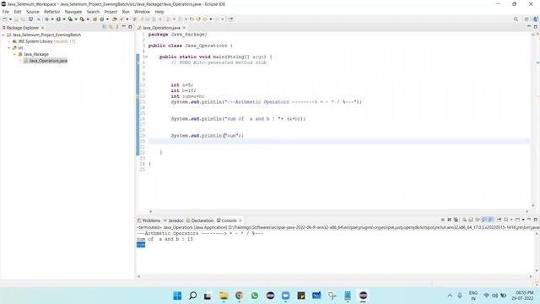Image resolution: width=540 pixels, height=304 pixels.
Task: Click the toolbar Search magnifier icon
Action: pyautogui.click(x=516, y=19)
